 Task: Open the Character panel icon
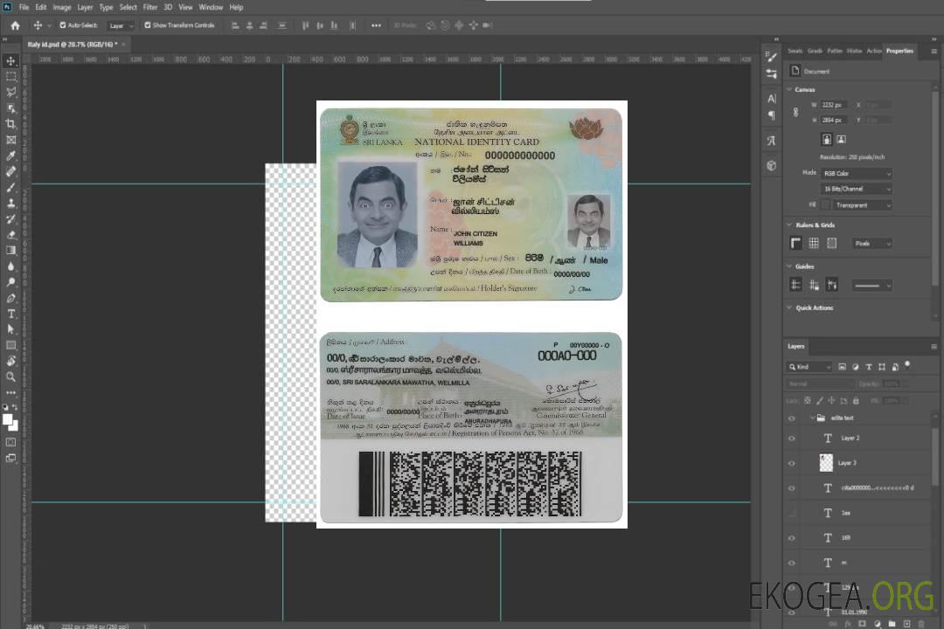click(771, 99)
